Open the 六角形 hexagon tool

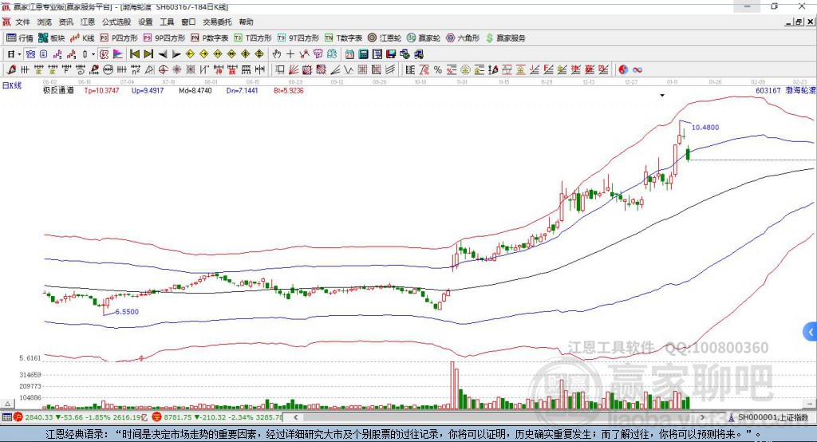(x=463, y=38)
